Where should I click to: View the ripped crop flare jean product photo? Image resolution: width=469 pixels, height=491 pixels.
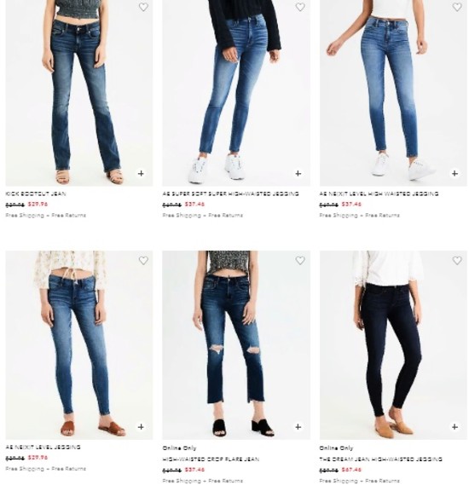pyautogui.click(x=236, y=344)
